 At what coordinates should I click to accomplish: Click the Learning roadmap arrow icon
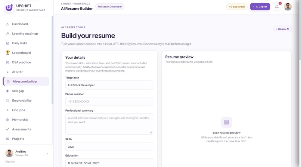(7, 34)
